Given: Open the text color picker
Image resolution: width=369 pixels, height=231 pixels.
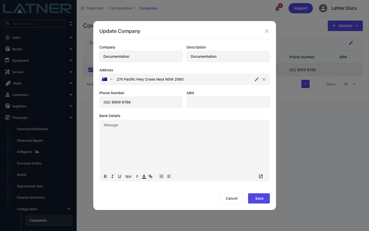Looking at the screenshot, I should point(144,176).
